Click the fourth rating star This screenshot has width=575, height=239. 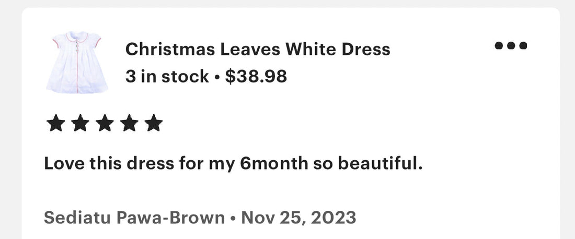click(130, 123)
